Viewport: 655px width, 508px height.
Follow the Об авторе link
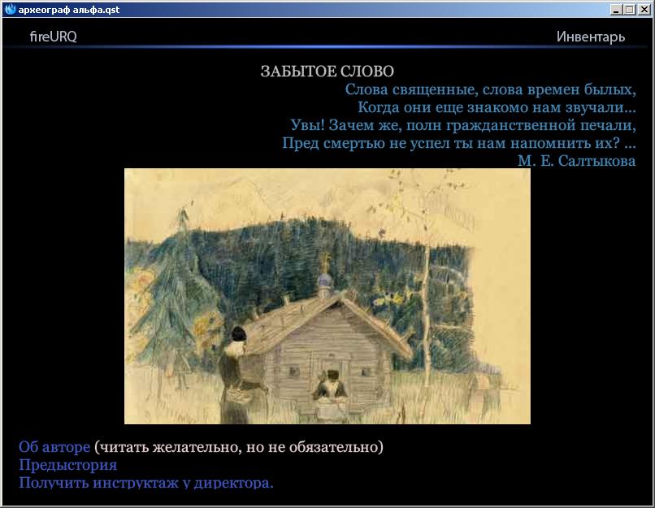54,447
